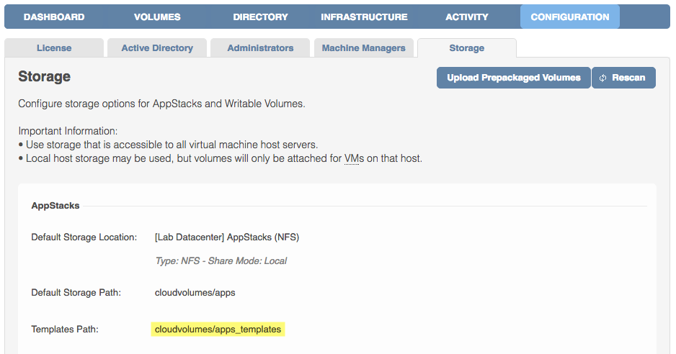Switch to the Administrators tab
The height and width of the screenshot is (354, 676).
(x=260, y=47)
